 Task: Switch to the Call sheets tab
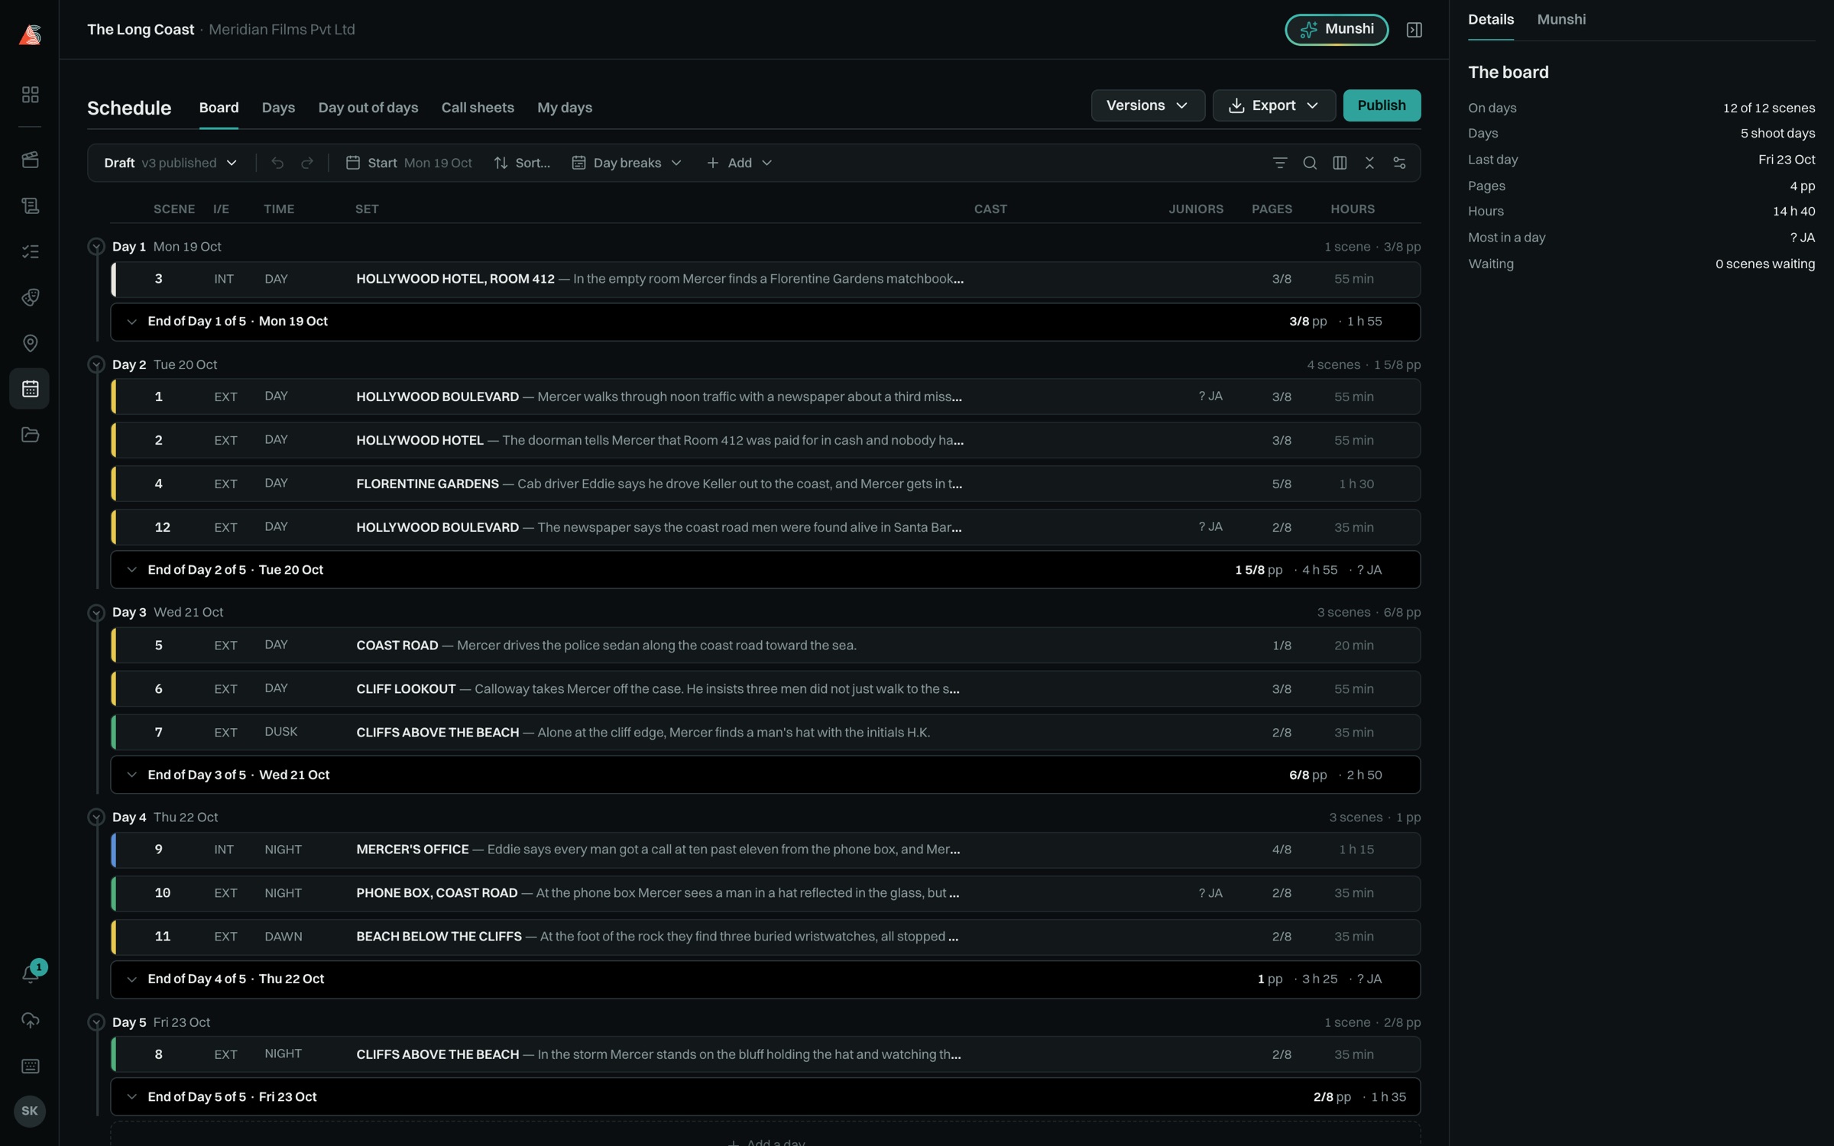(478, 108)
